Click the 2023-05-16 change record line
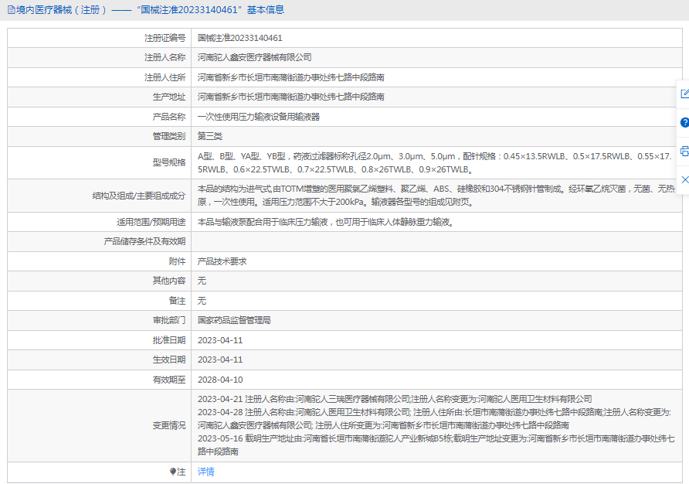Image resolution: width=689 pixels, height=484 pixels. pyautogui.click(x=436, y=445)
